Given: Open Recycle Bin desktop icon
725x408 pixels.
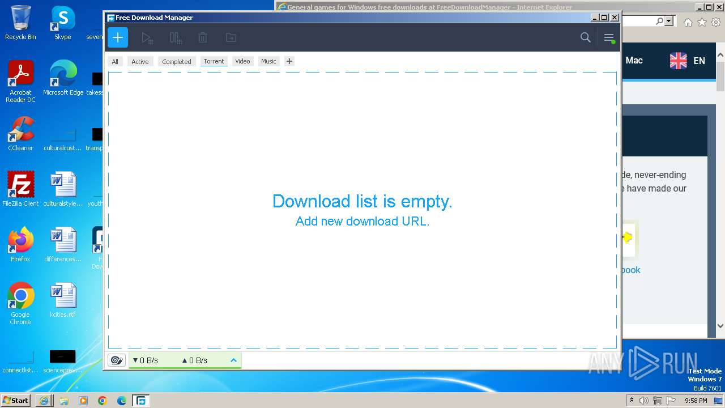Looking at the screenshot, I should click(20, 23).
